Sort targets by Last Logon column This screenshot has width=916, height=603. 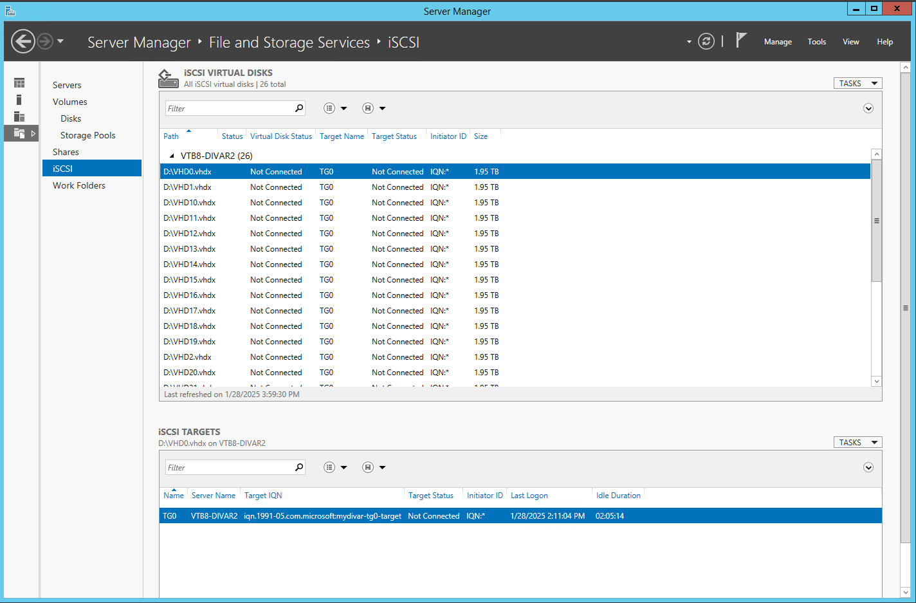529,496
